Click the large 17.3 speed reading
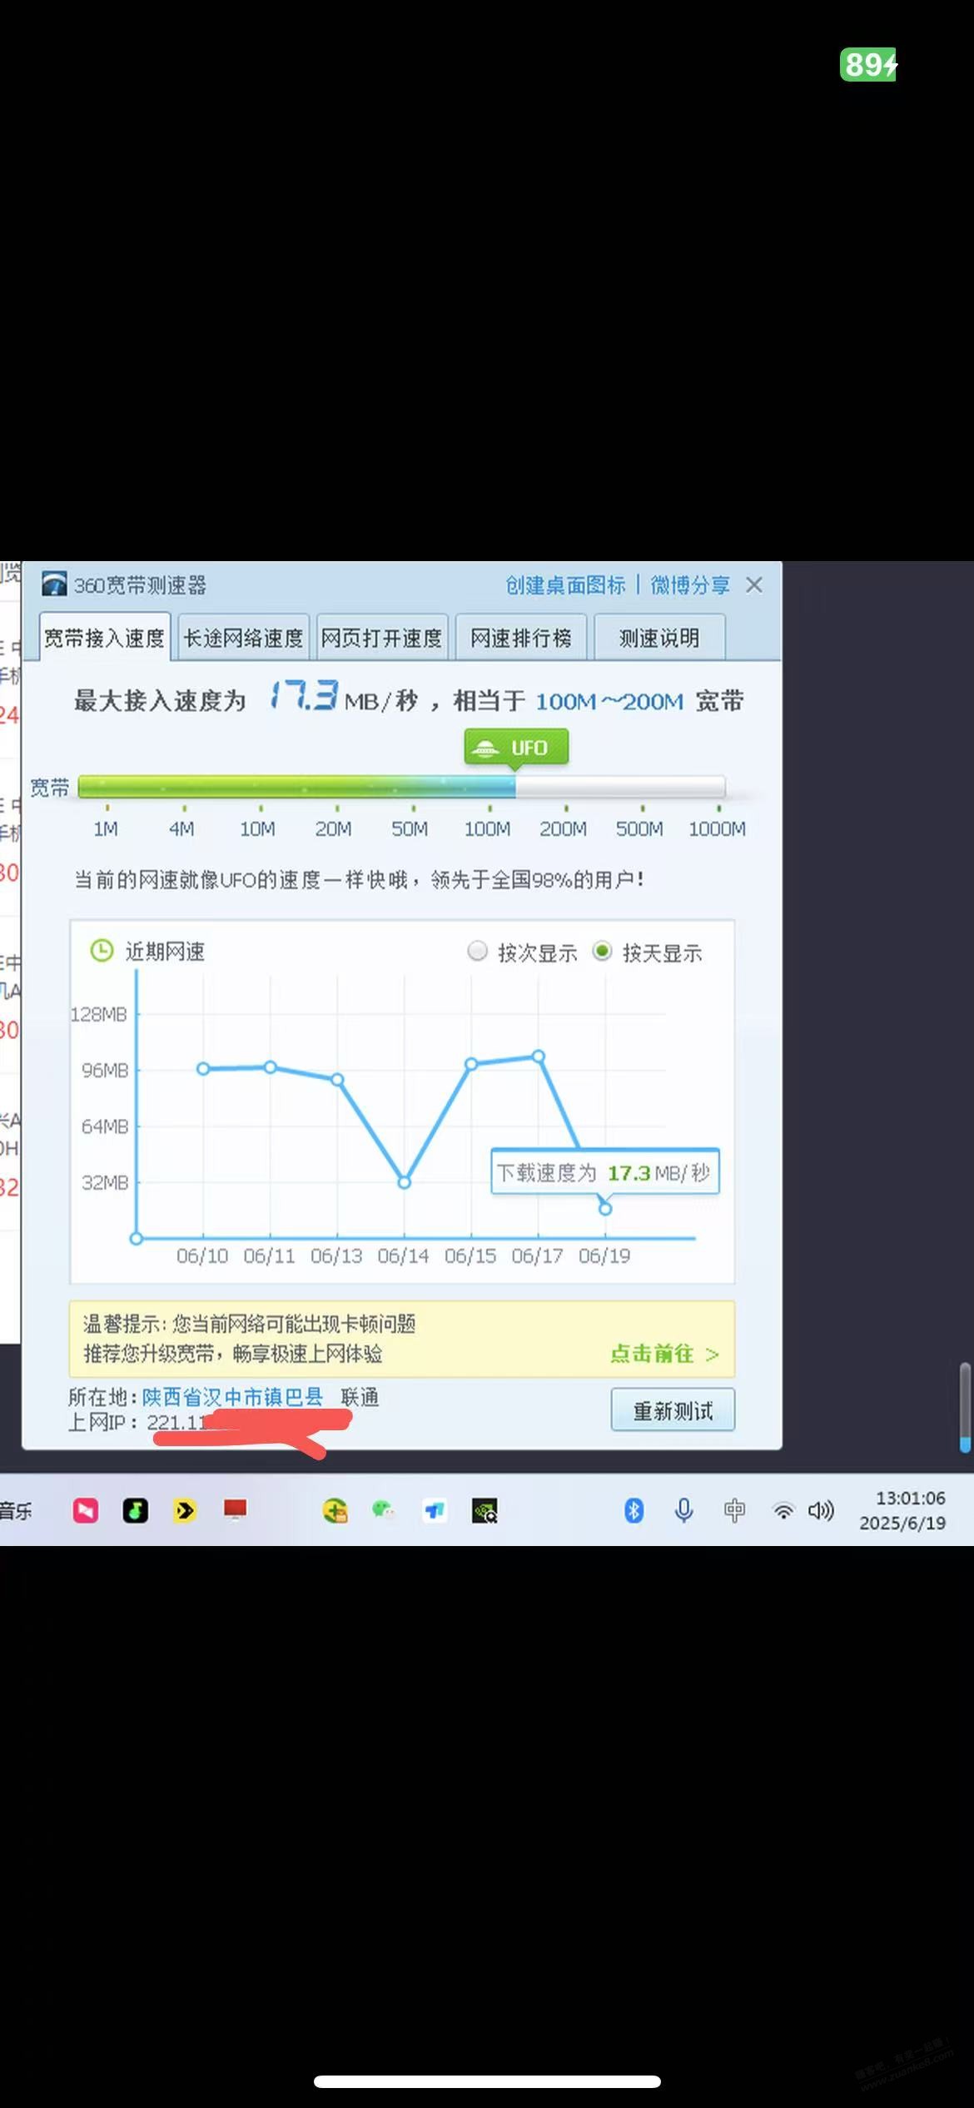Viewport: 974px width, 2108px height. coord(303,695)
